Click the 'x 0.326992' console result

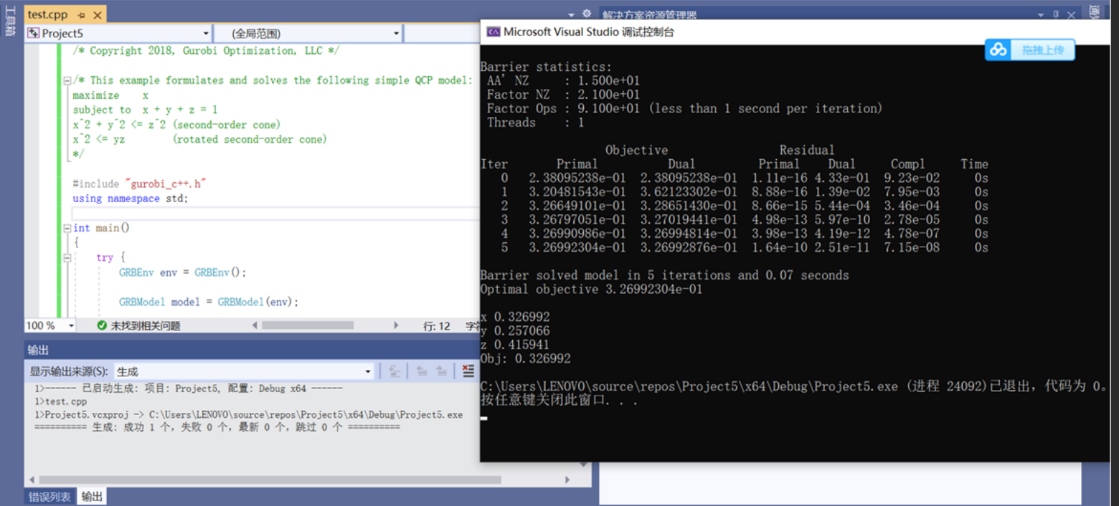[516, 317]
